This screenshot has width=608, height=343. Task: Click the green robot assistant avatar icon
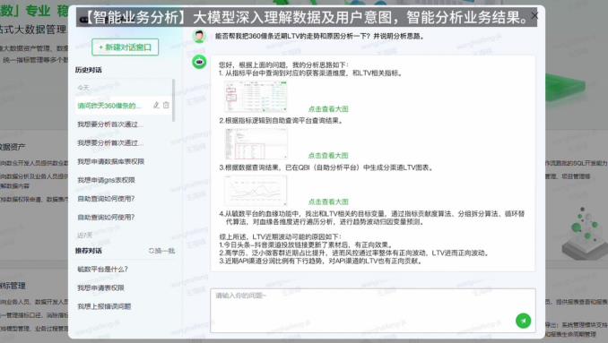click(x=199, y=62)
